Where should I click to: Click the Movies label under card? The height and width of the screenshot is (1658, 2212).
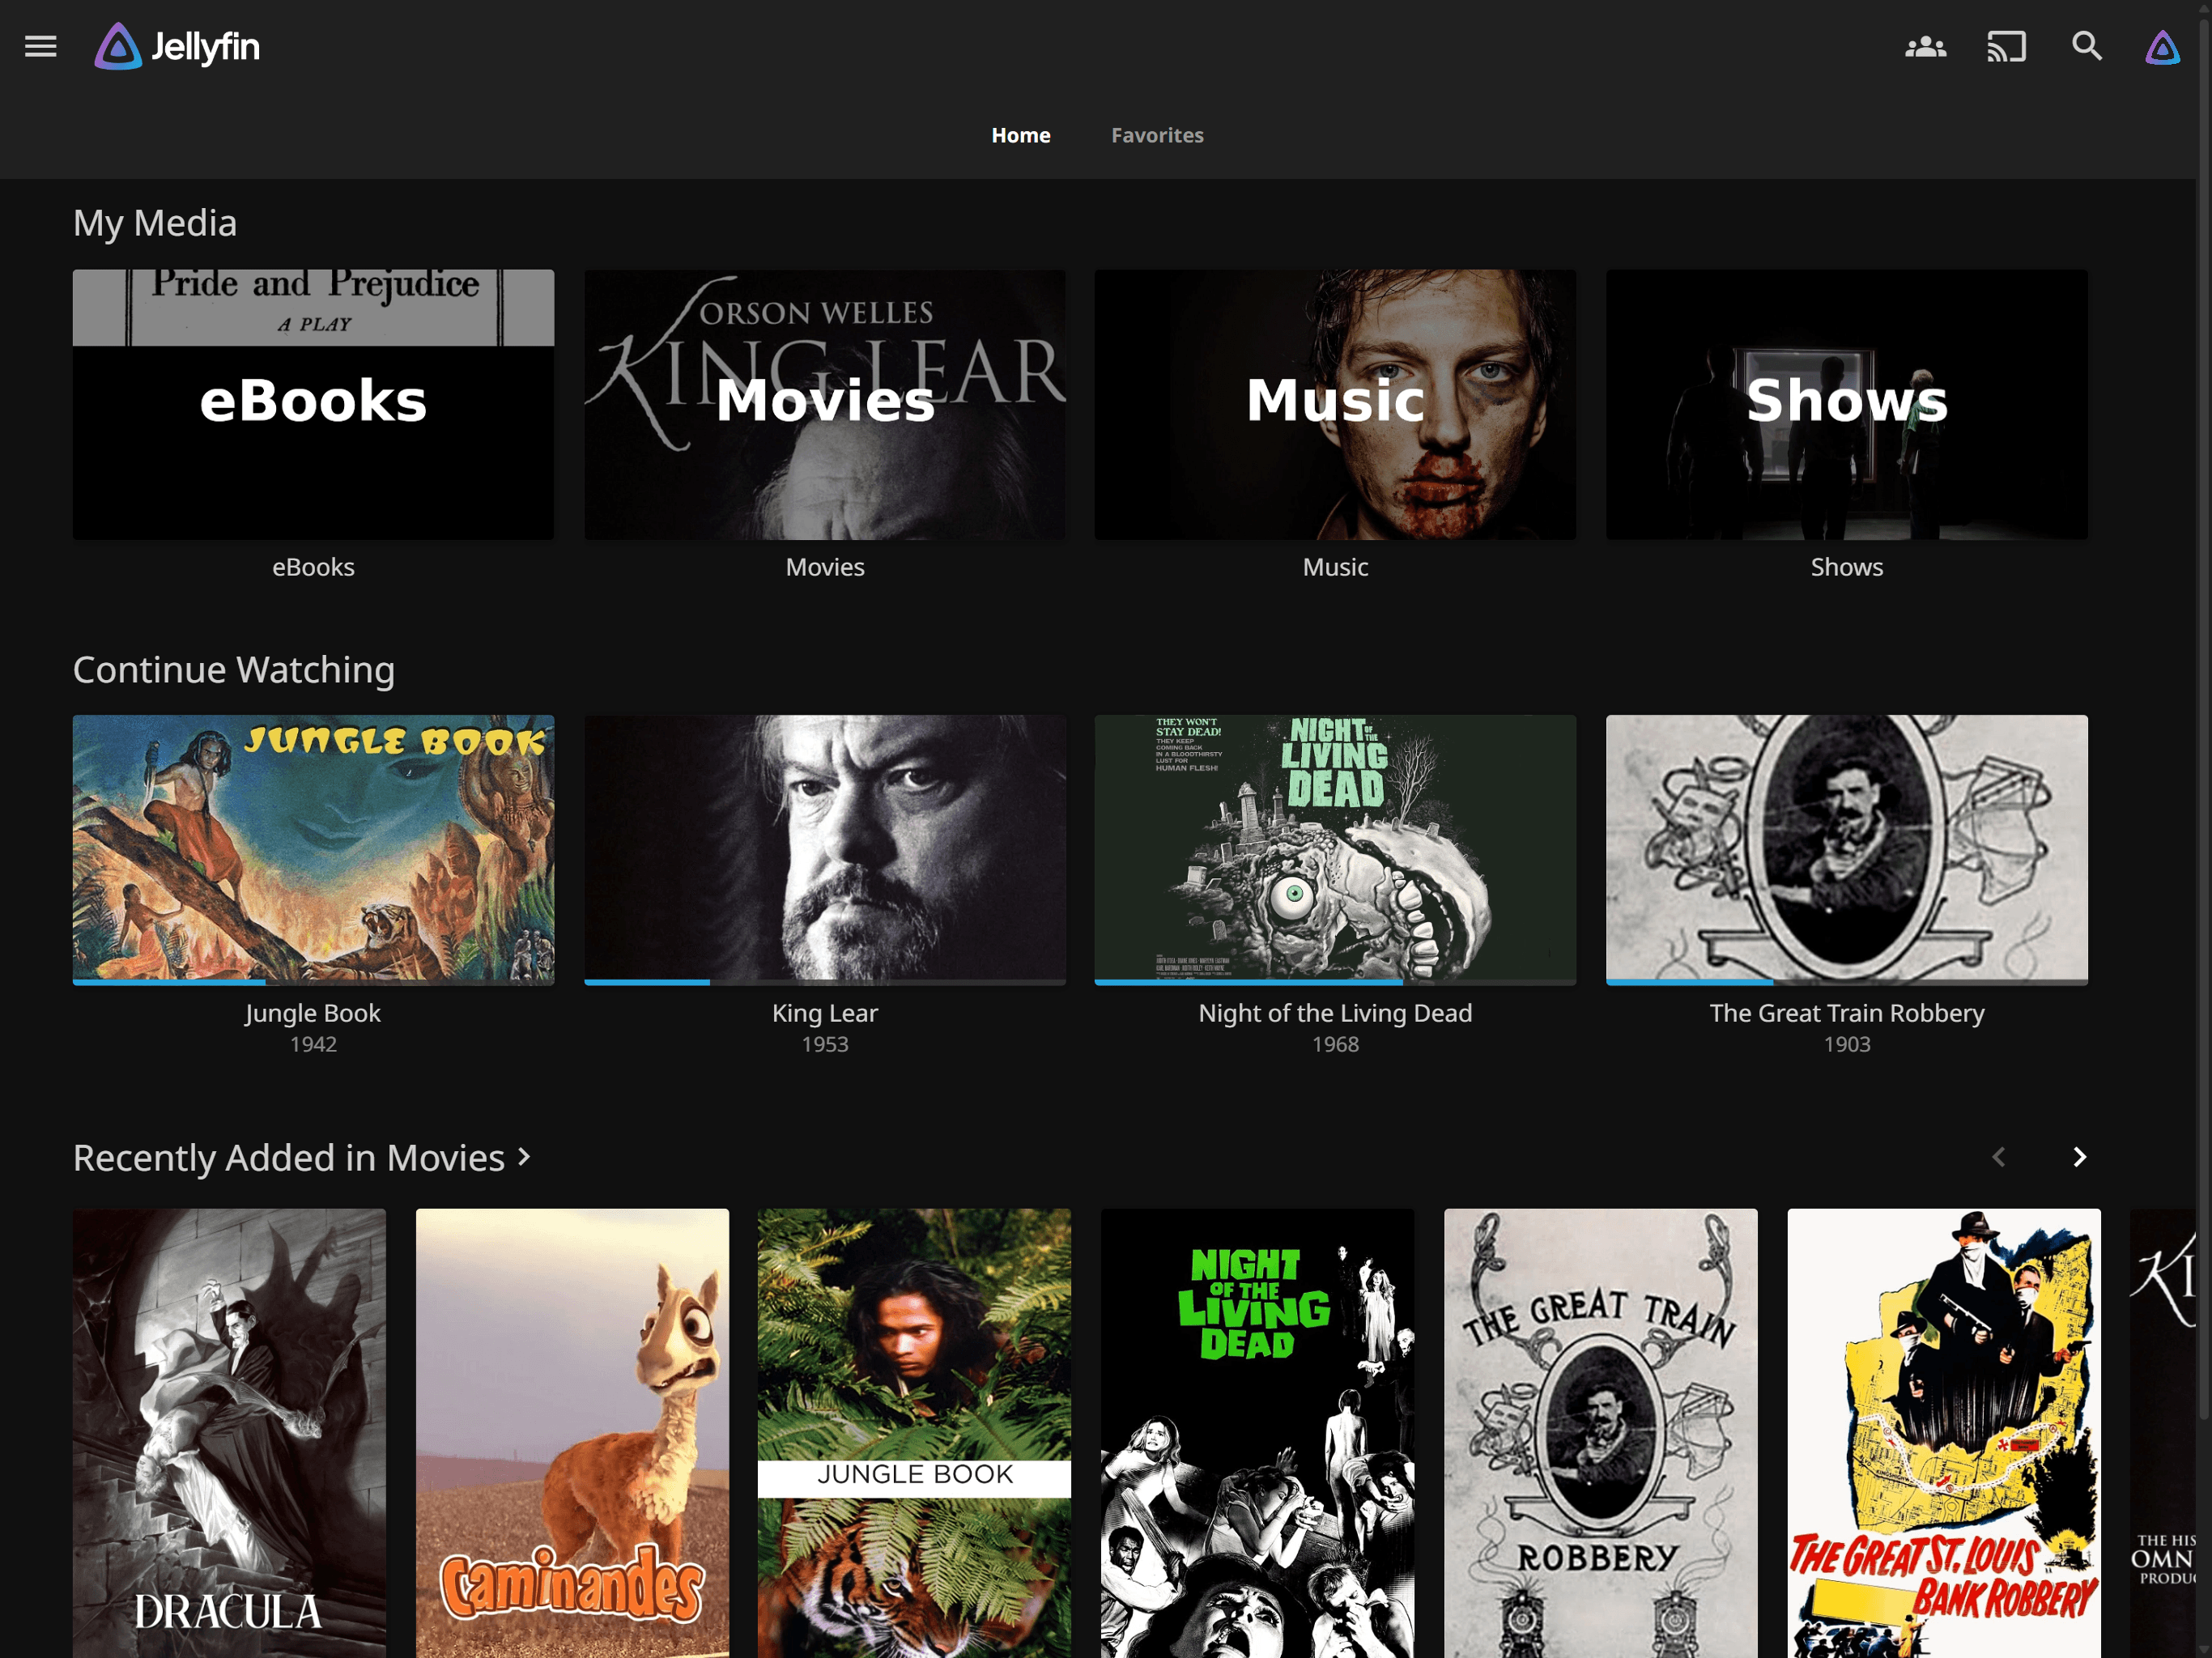[x=824, y=567]
